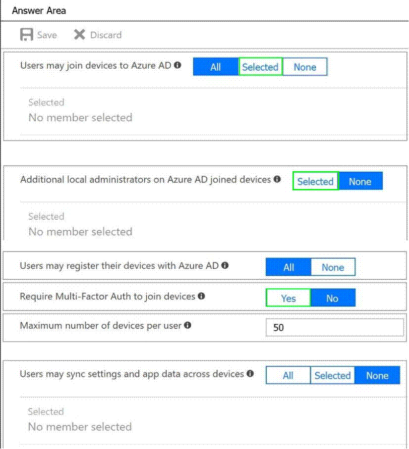Set sync settings across devices to All
The height and width of the screenshot is (449, 409).
(x=288, y=375)
